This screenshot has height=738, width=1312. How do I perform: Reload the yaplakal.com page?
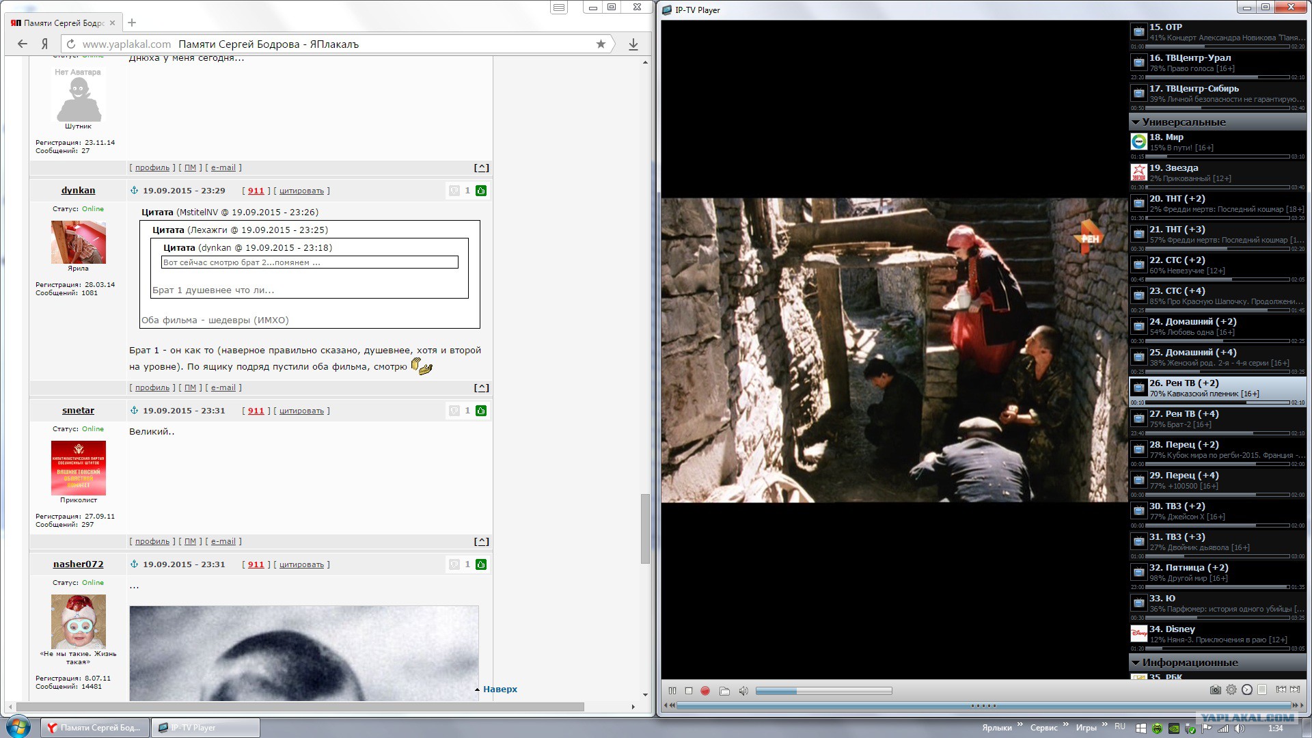(x=70, y=44)
